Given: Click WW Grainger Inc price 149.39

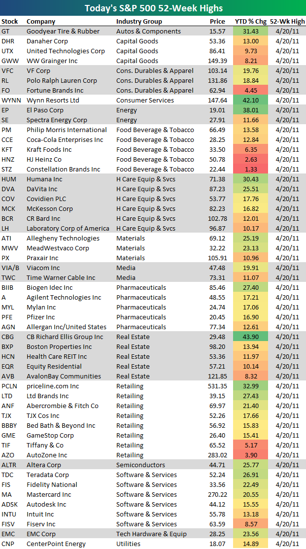Looking at the screenshot, I should pos(218,61).
